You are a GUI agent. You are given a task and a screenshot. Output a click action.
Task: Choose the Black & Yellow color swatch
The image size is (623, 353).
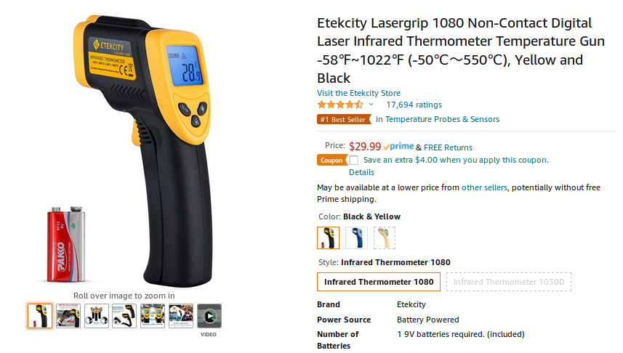(x=328, y=238)
